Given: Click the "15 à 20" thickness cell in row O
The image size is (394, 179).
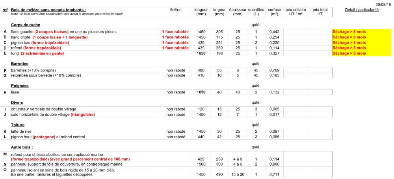Looking at the screenshot, I should click(238, 174).
